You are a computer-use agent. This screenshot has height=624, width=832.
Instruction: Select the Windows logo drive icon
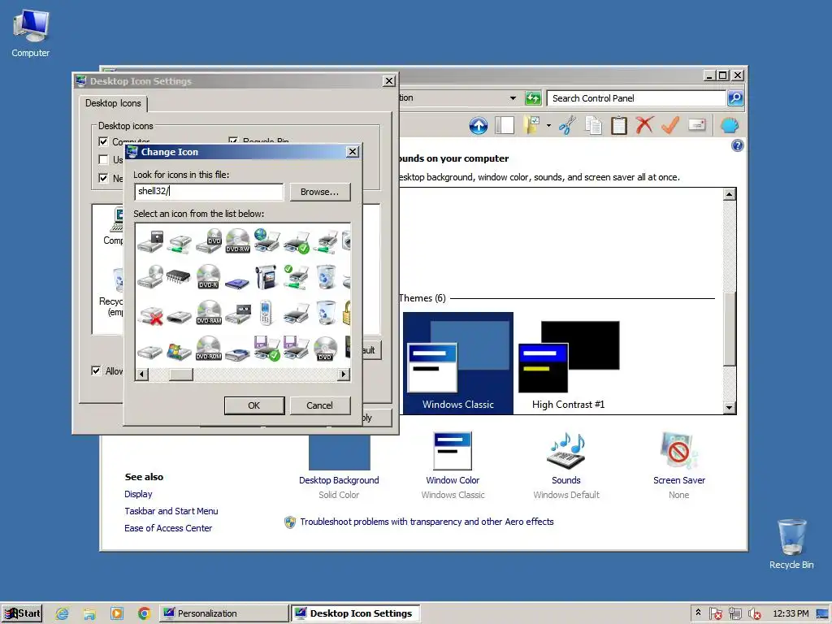[179, 351]
